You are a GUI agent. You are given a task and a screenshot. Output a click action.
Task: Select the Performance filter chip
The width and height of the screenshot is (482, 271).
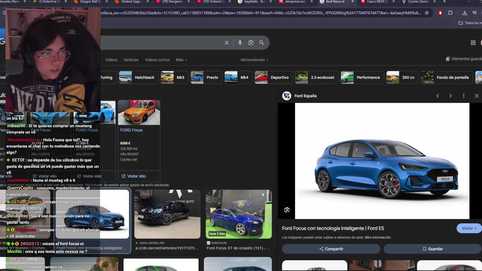pos(362,78)
